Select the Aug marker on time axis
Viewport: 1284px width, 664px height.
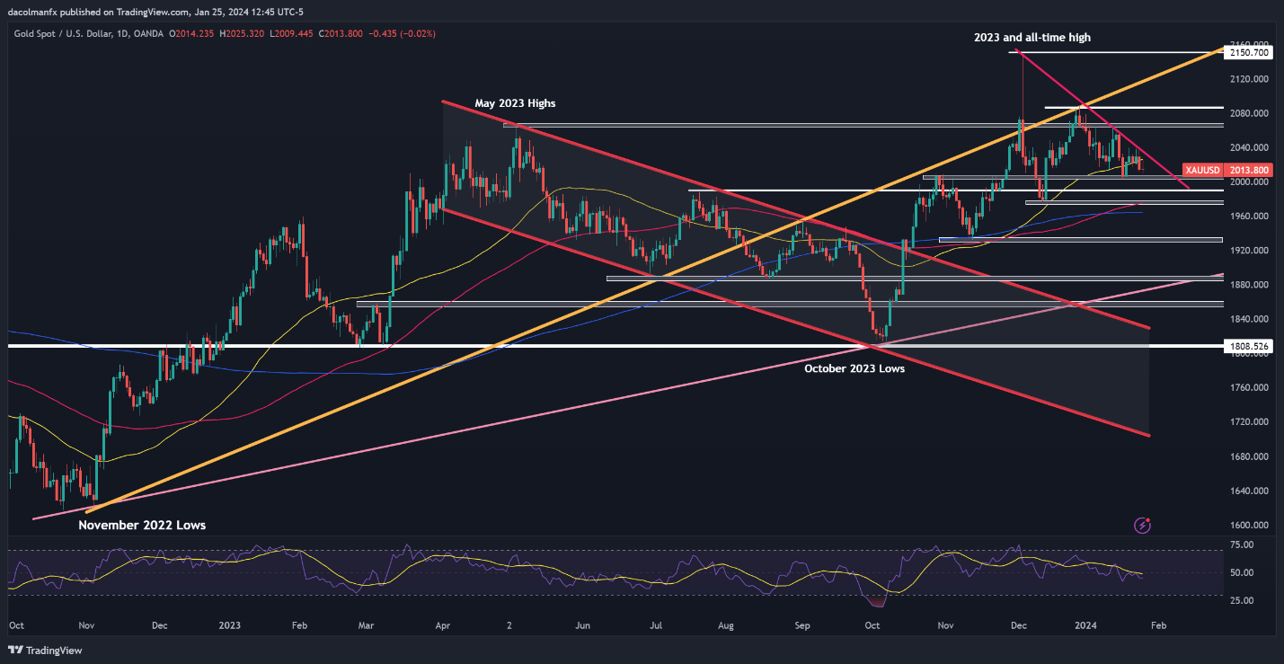coord(728,625)
